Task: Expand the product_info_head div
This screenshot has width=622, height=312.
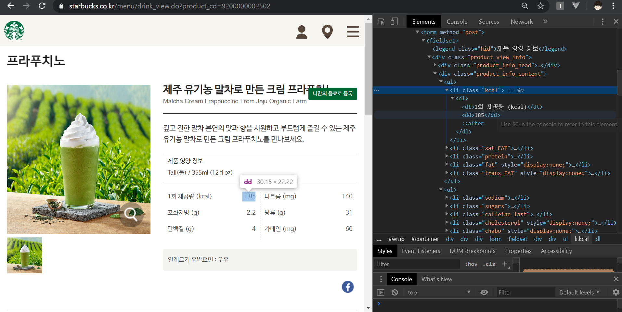Action: (435, 65)
